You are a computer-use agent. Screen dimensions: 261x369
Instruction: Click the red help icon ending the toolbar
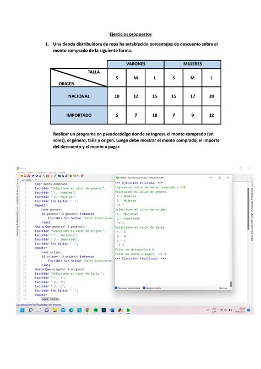point(82,176)
